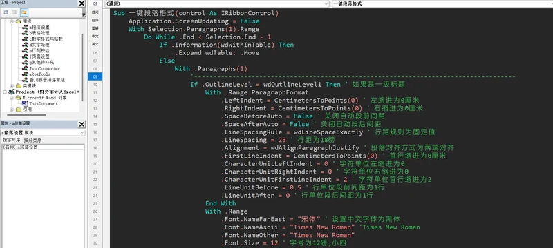Click the .LineSpacingRule = wdLineSpaceExactly line
The image size is (553, 248).
pyautogui.click(x=328, y=132)
